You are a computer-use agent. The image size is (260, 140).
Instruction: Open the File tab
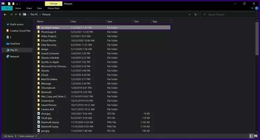[7, 8]
